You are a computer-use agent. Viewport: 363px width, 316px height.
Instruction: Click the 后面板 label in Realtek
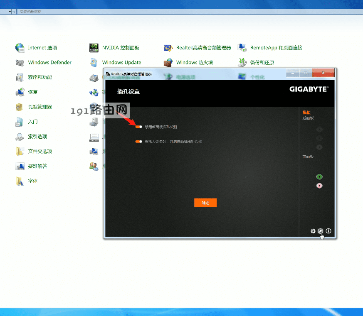pyautogui.click(x=308, y=118)
